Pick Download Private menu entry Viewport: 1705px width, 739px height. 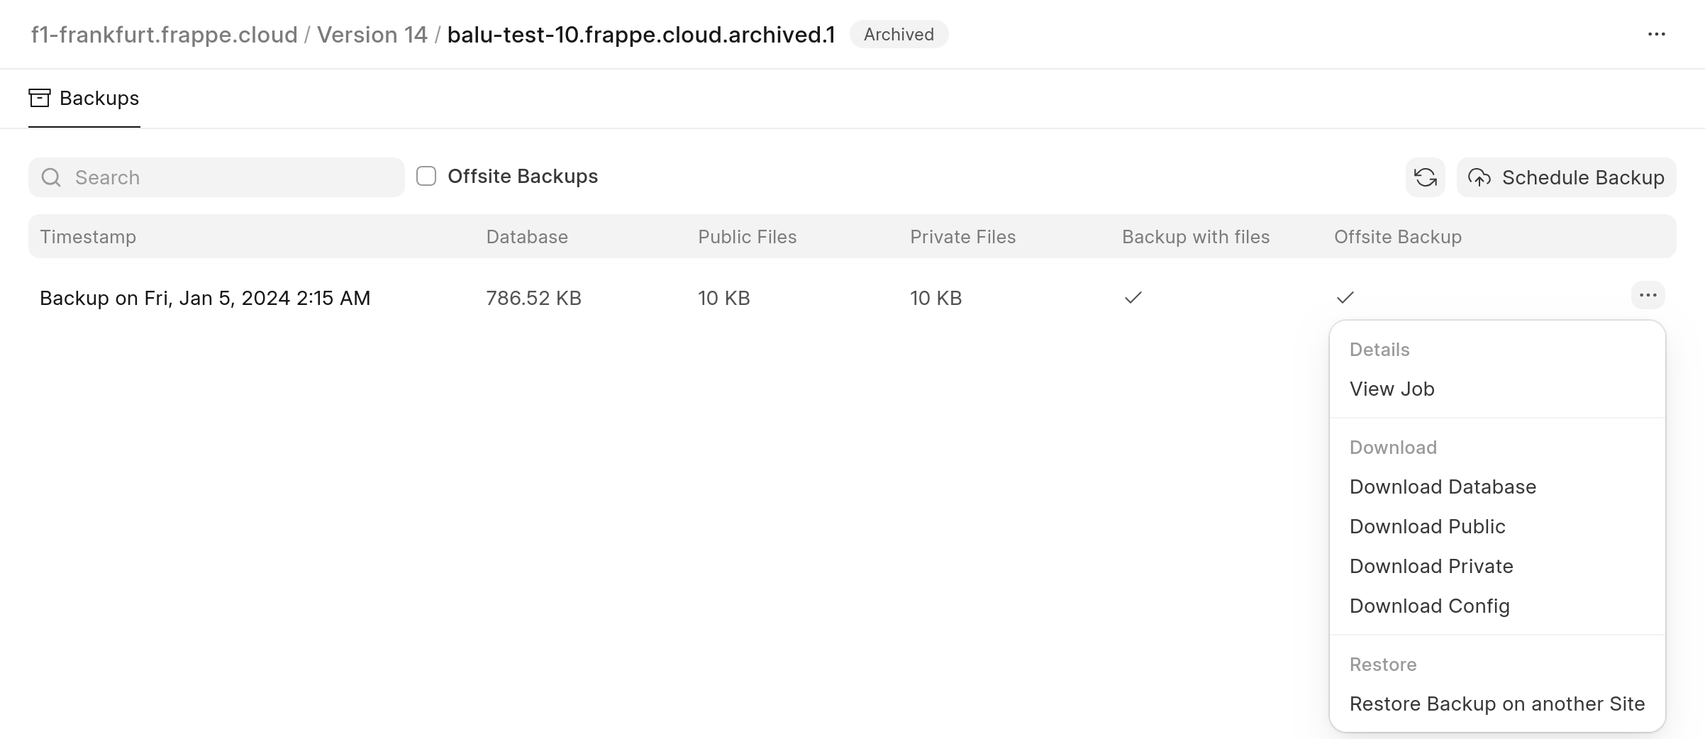point(1431,567)
